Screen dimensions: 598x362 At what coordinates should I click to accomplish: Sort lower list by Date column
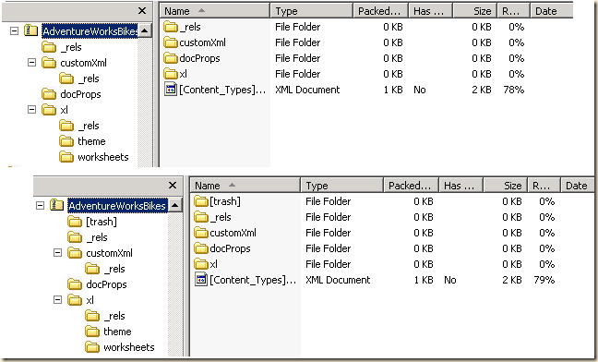click(x=577, y=186)
